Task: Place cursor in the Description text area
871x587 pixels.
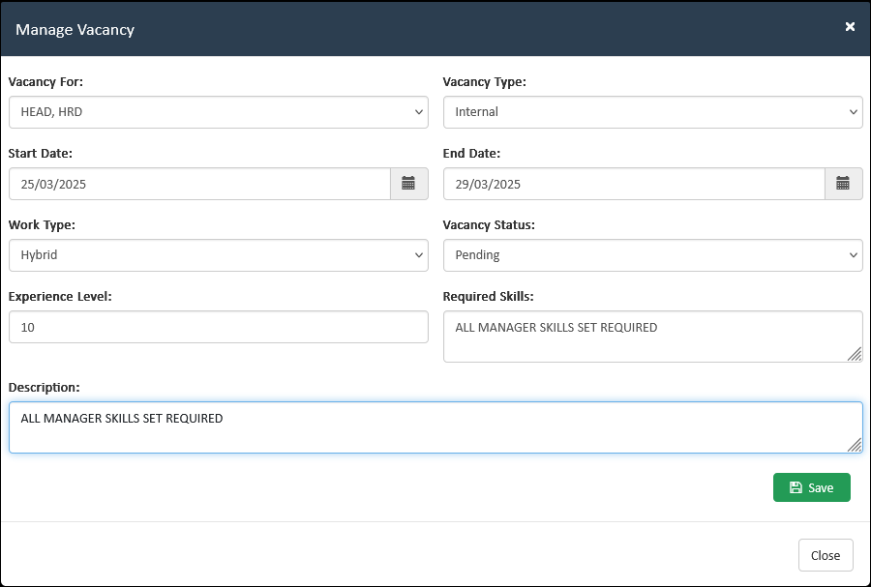Action: (x=426, y=427)
